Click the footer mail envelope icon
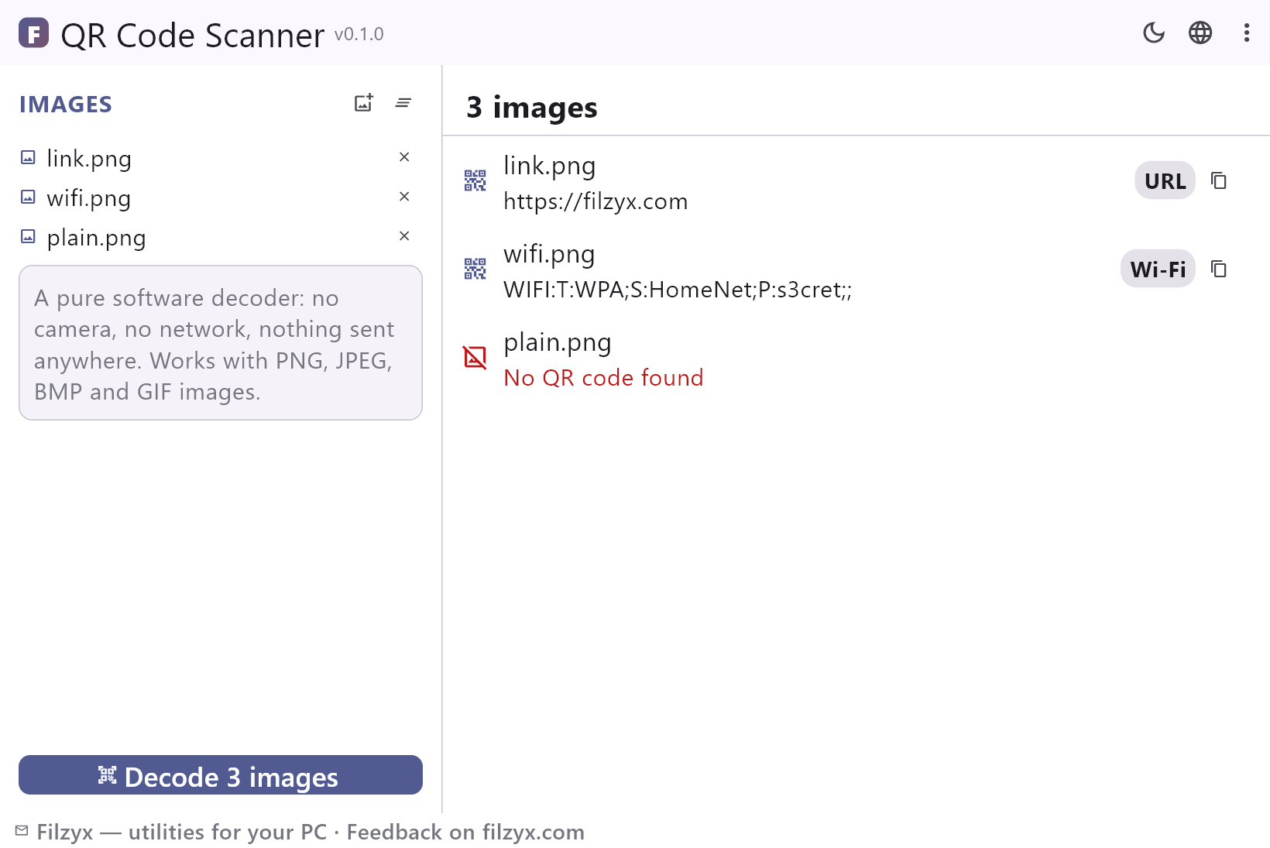The image size is (1270, 848). [x=22, y=831]
